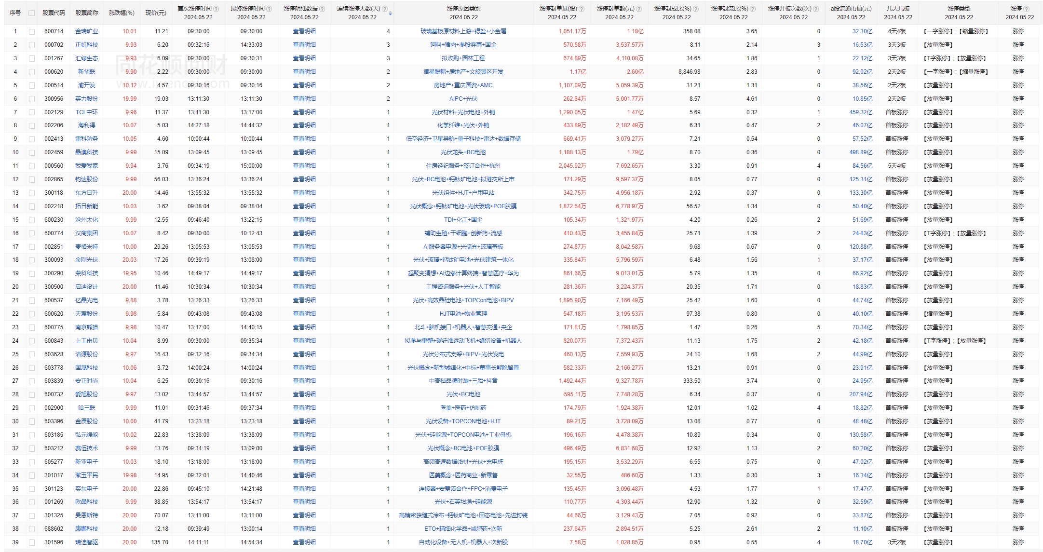Check the box for 301596 瑞迪智驱
Image resolution: width=1043 pixels, height=552 pixels.
[x=32, y=542]
